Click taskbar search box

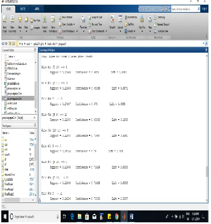click(34, 216)
